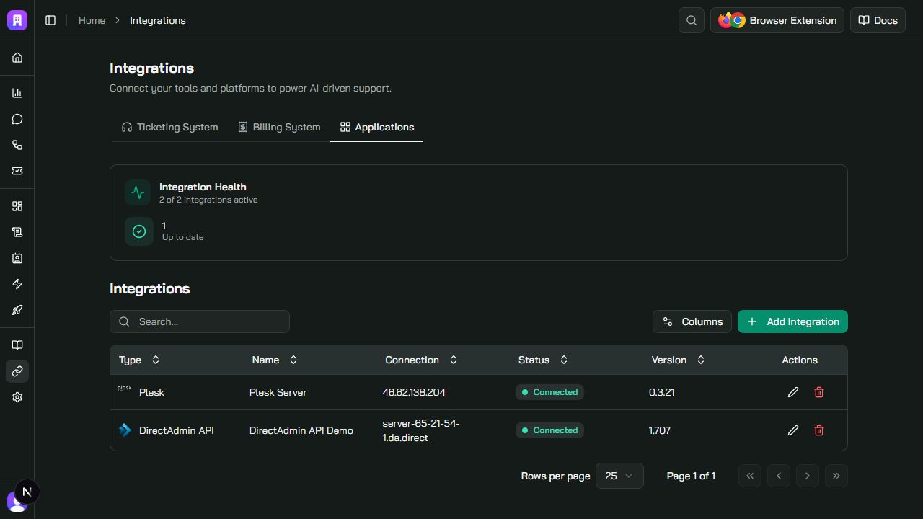
Task: Open the settings gear in sidebar
Action: (17, 397)
